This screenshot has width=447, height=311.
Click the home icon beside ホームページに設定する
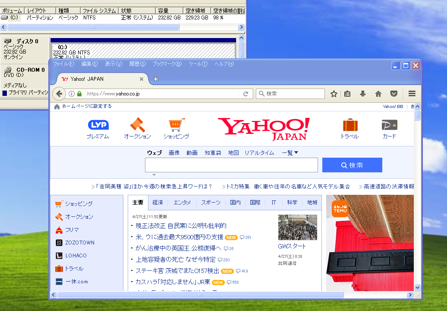point(57,106)
